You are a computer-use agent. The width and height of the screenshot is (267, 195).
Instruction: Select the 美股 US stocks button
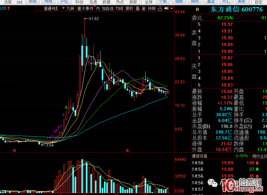coord(241,2)
